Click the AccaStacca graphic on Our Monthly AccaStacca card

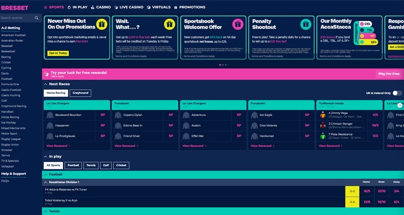click(x=366, y=33)
